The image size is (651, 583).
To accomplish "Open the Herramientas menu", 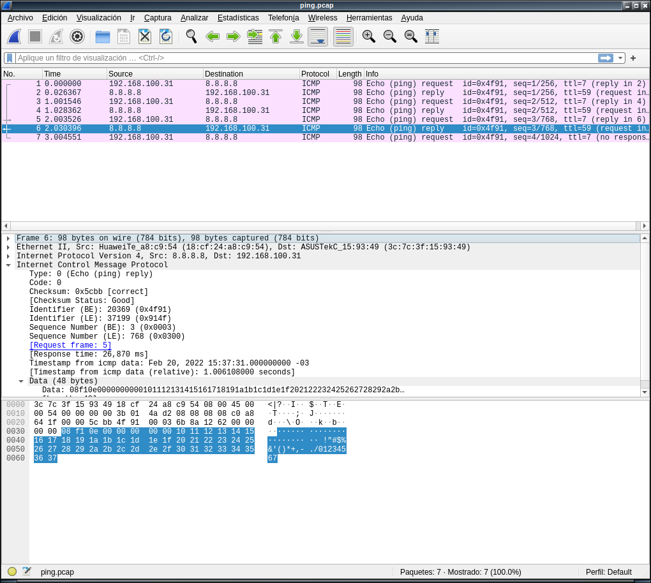I will (370, 18).
